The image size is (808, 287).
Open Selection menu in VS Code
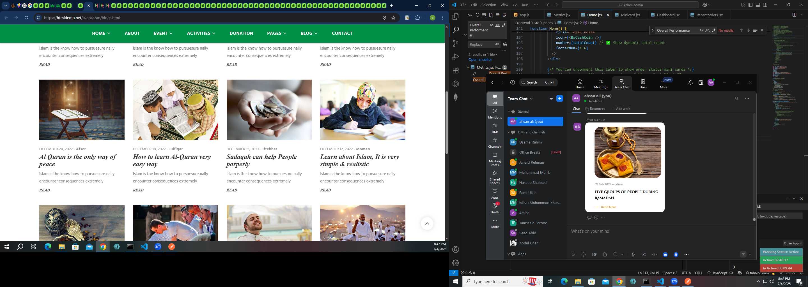[x=489, y=5]
